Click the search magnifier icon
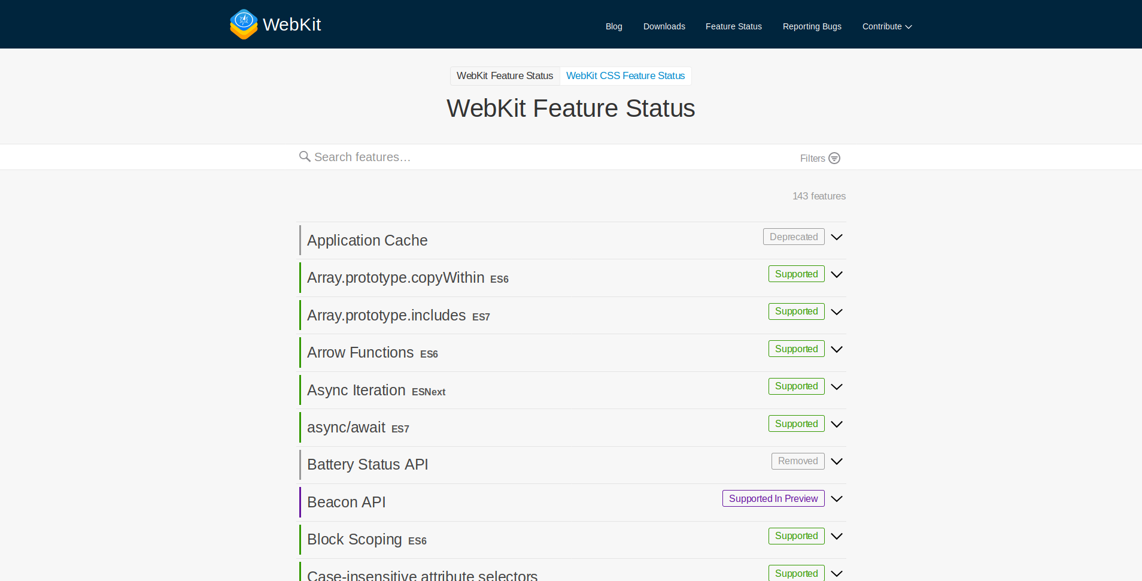 (305, 156)
